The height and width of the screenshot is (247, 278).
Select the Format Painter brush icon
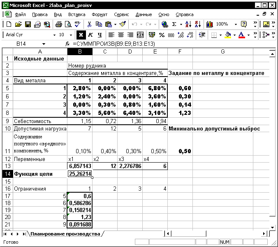123,24
